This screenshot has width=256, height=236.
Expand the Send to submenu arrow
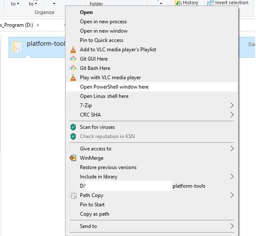(232, 226)
